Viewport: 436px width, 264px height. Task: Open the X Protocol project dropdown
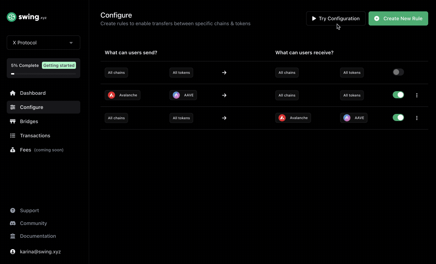click(x=43, y=43)
